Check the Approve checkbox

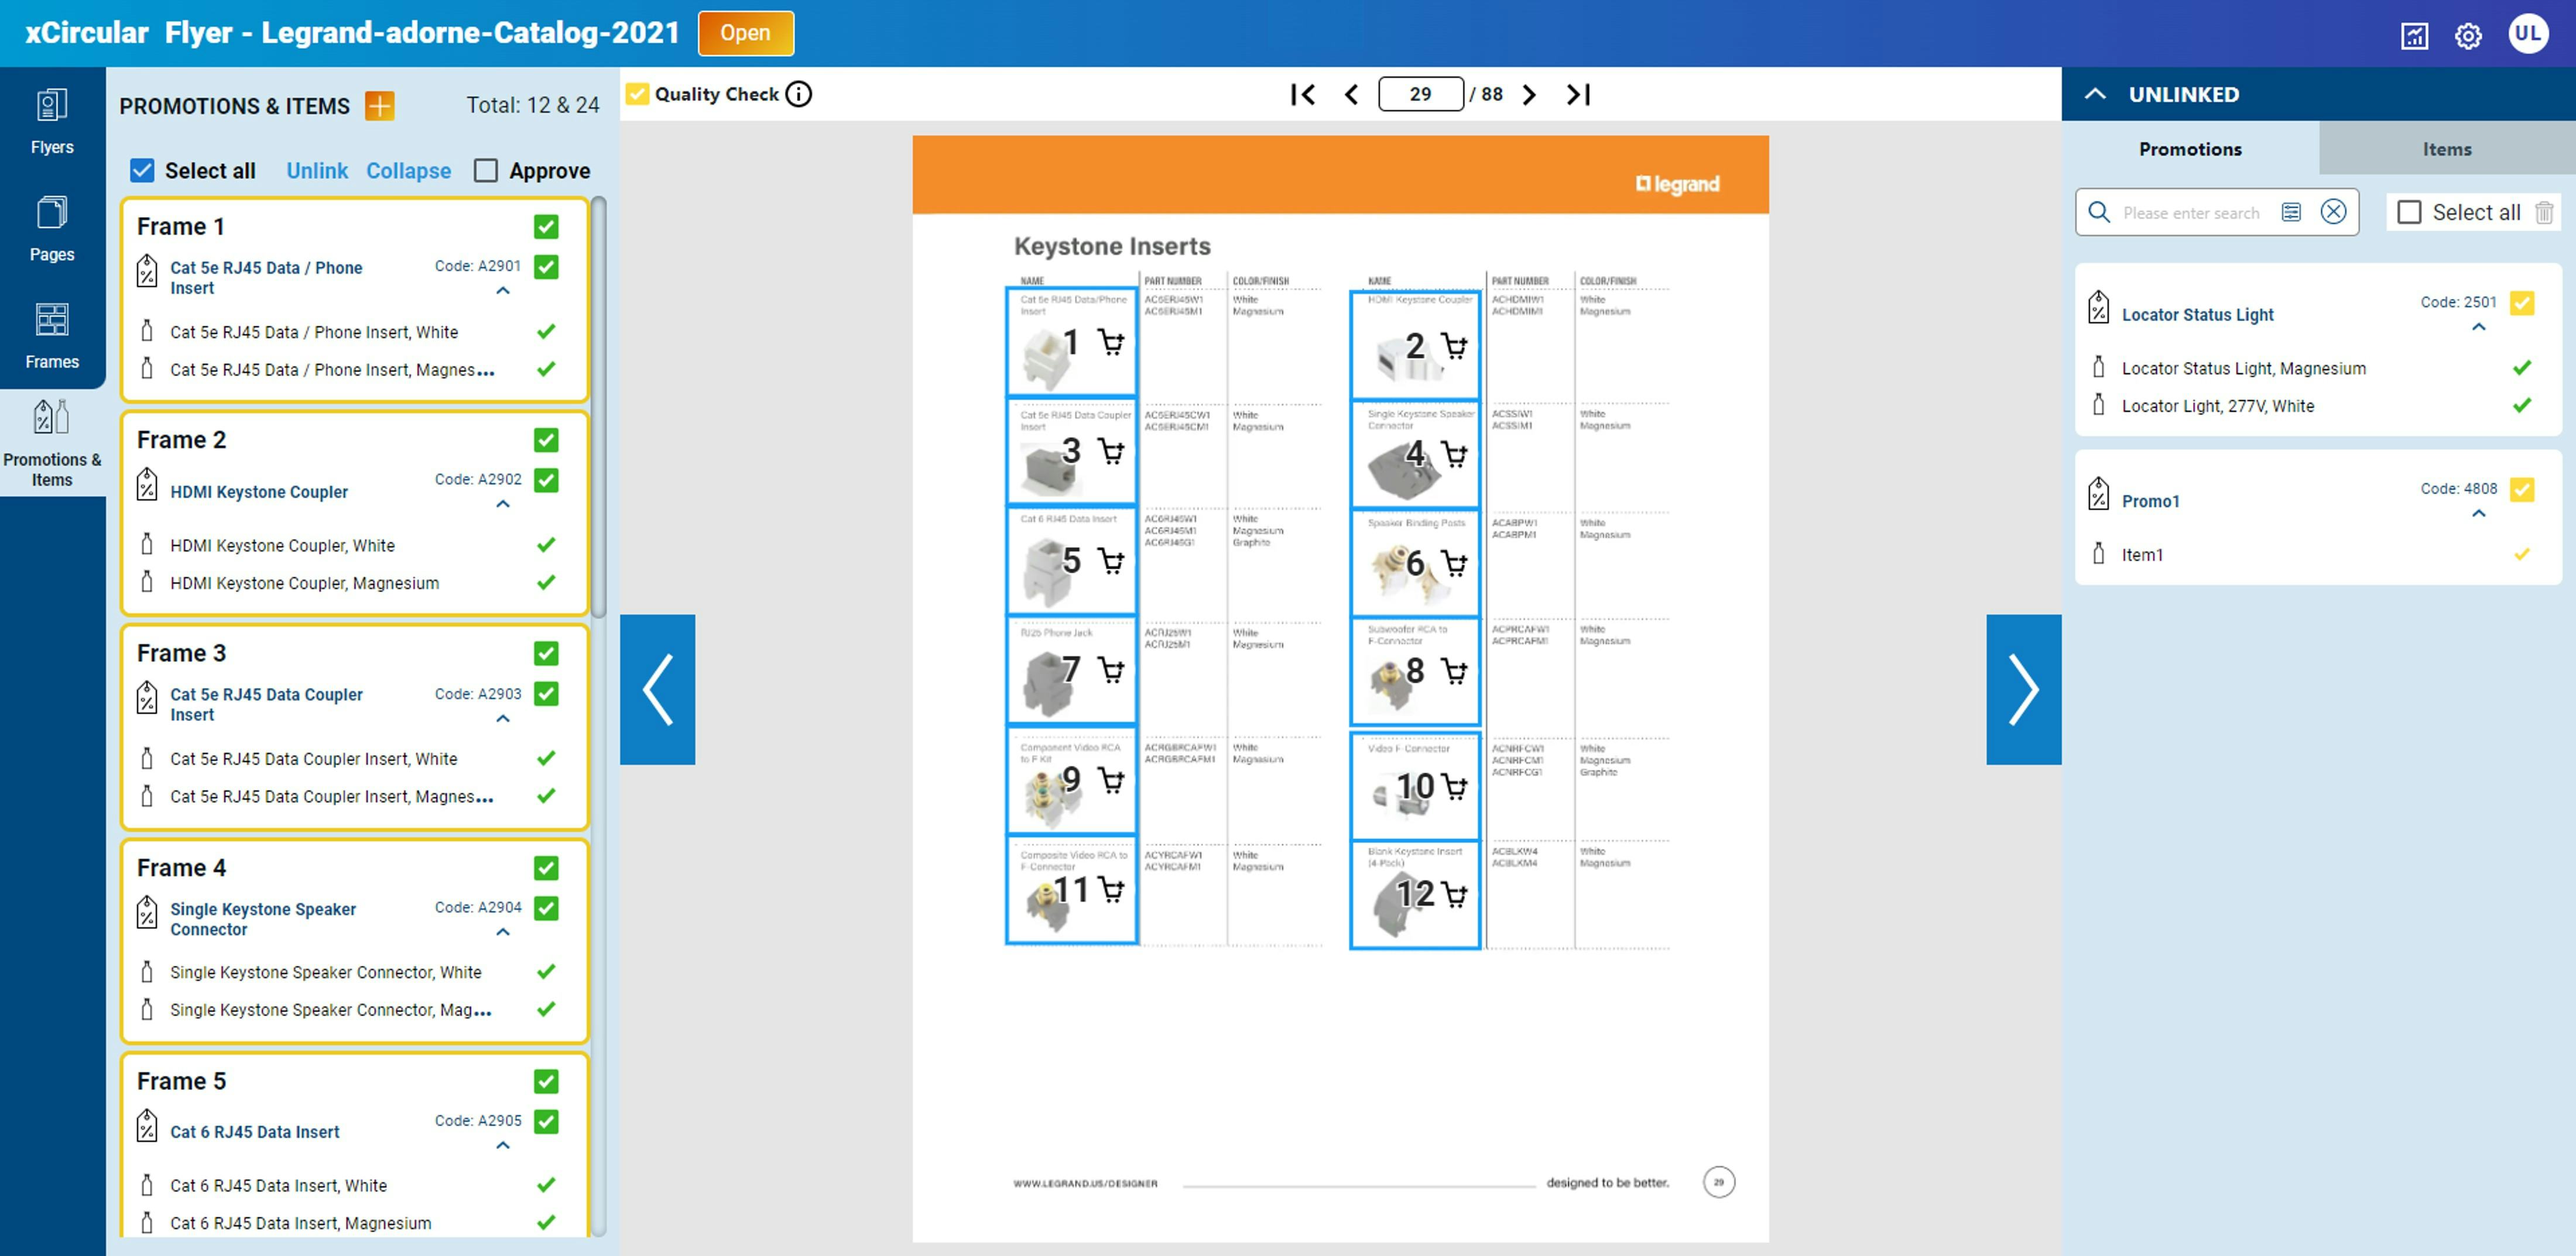click(x=486, y=171)
